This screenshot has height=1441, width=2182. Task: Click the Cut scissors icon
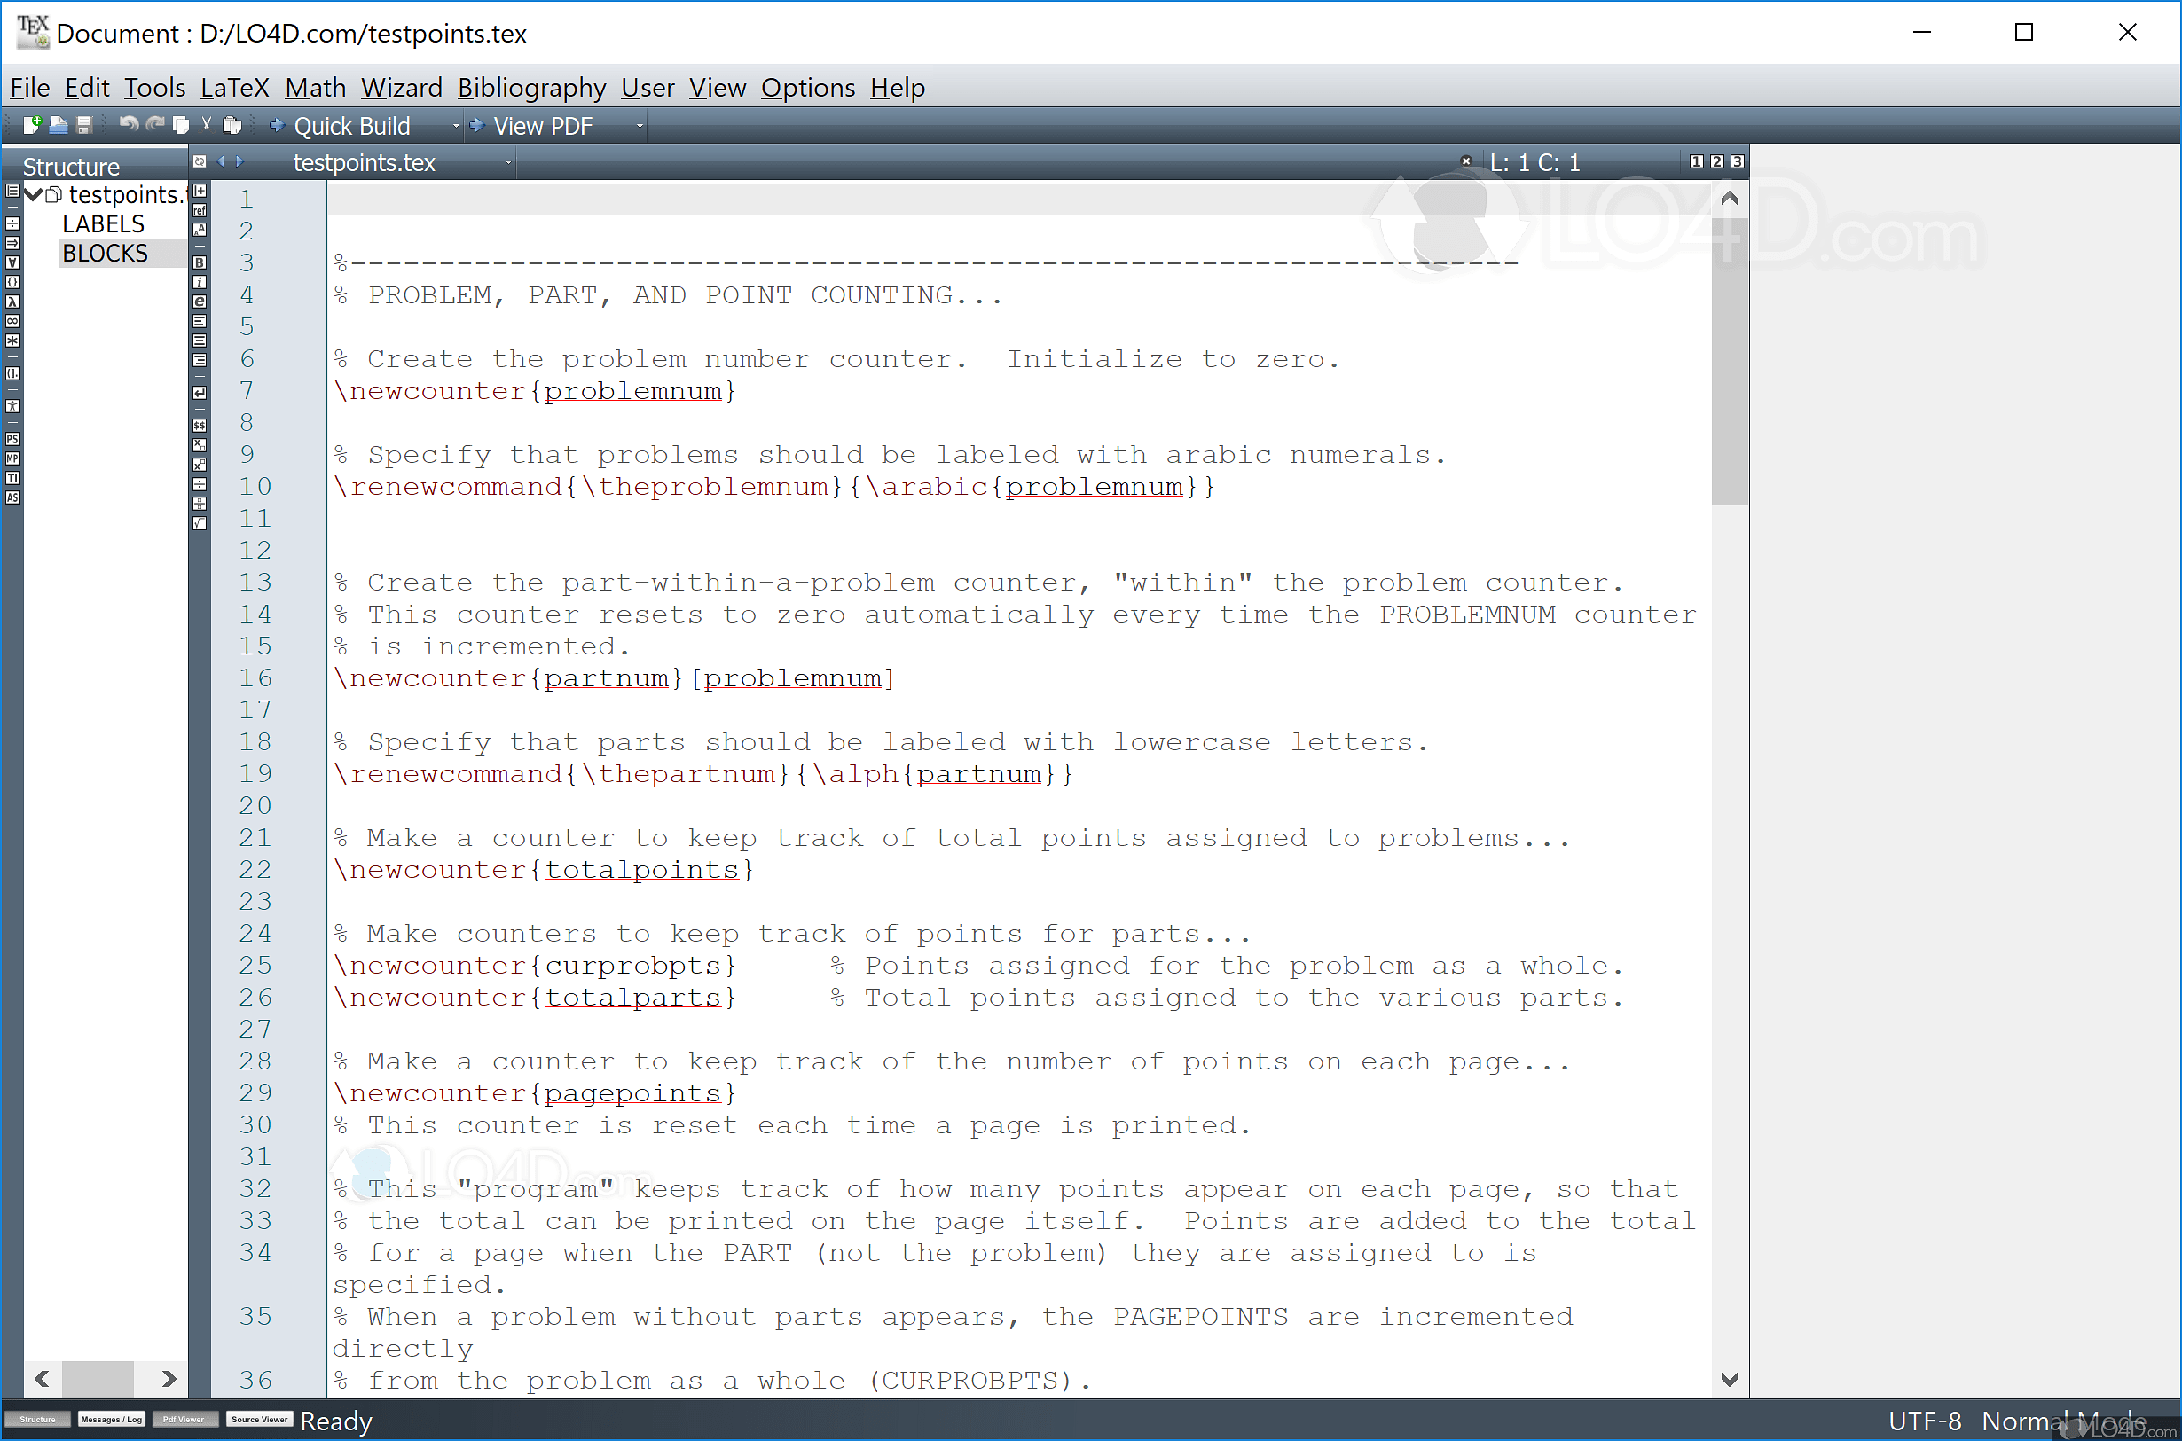206,124
